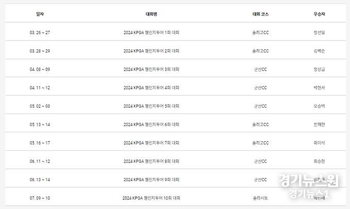Click 2024 KPGA 챌린지투어 4회 대회

(151, 88)
